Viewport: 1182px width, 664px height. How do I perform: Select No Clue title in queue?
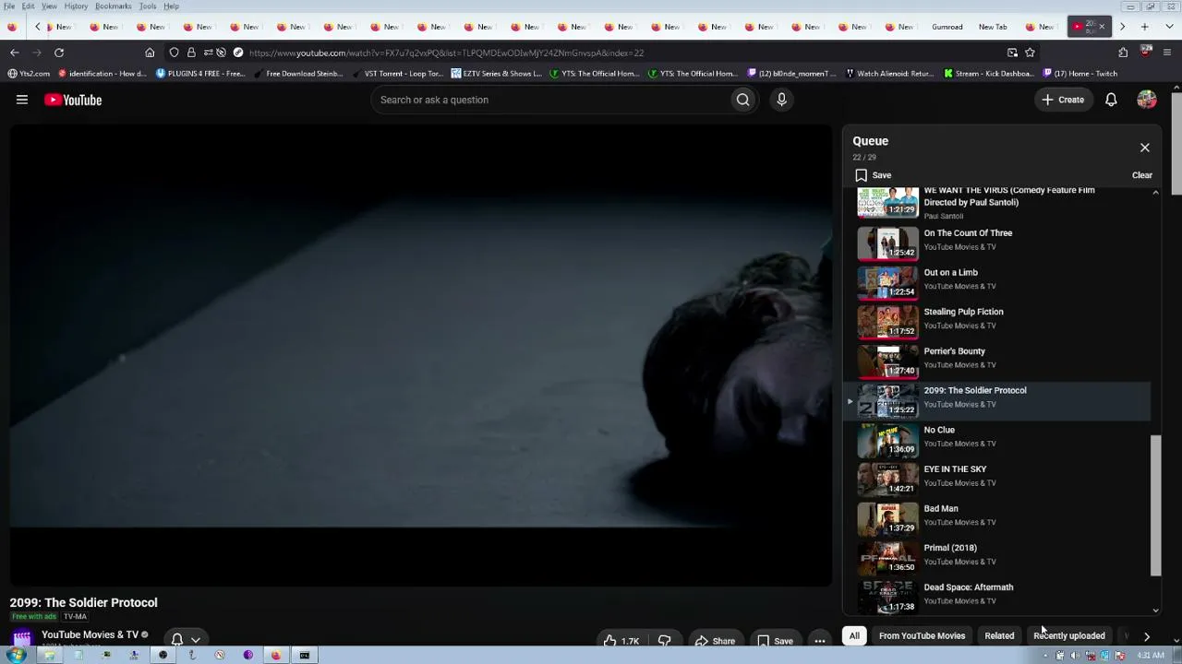pos(939,430)
